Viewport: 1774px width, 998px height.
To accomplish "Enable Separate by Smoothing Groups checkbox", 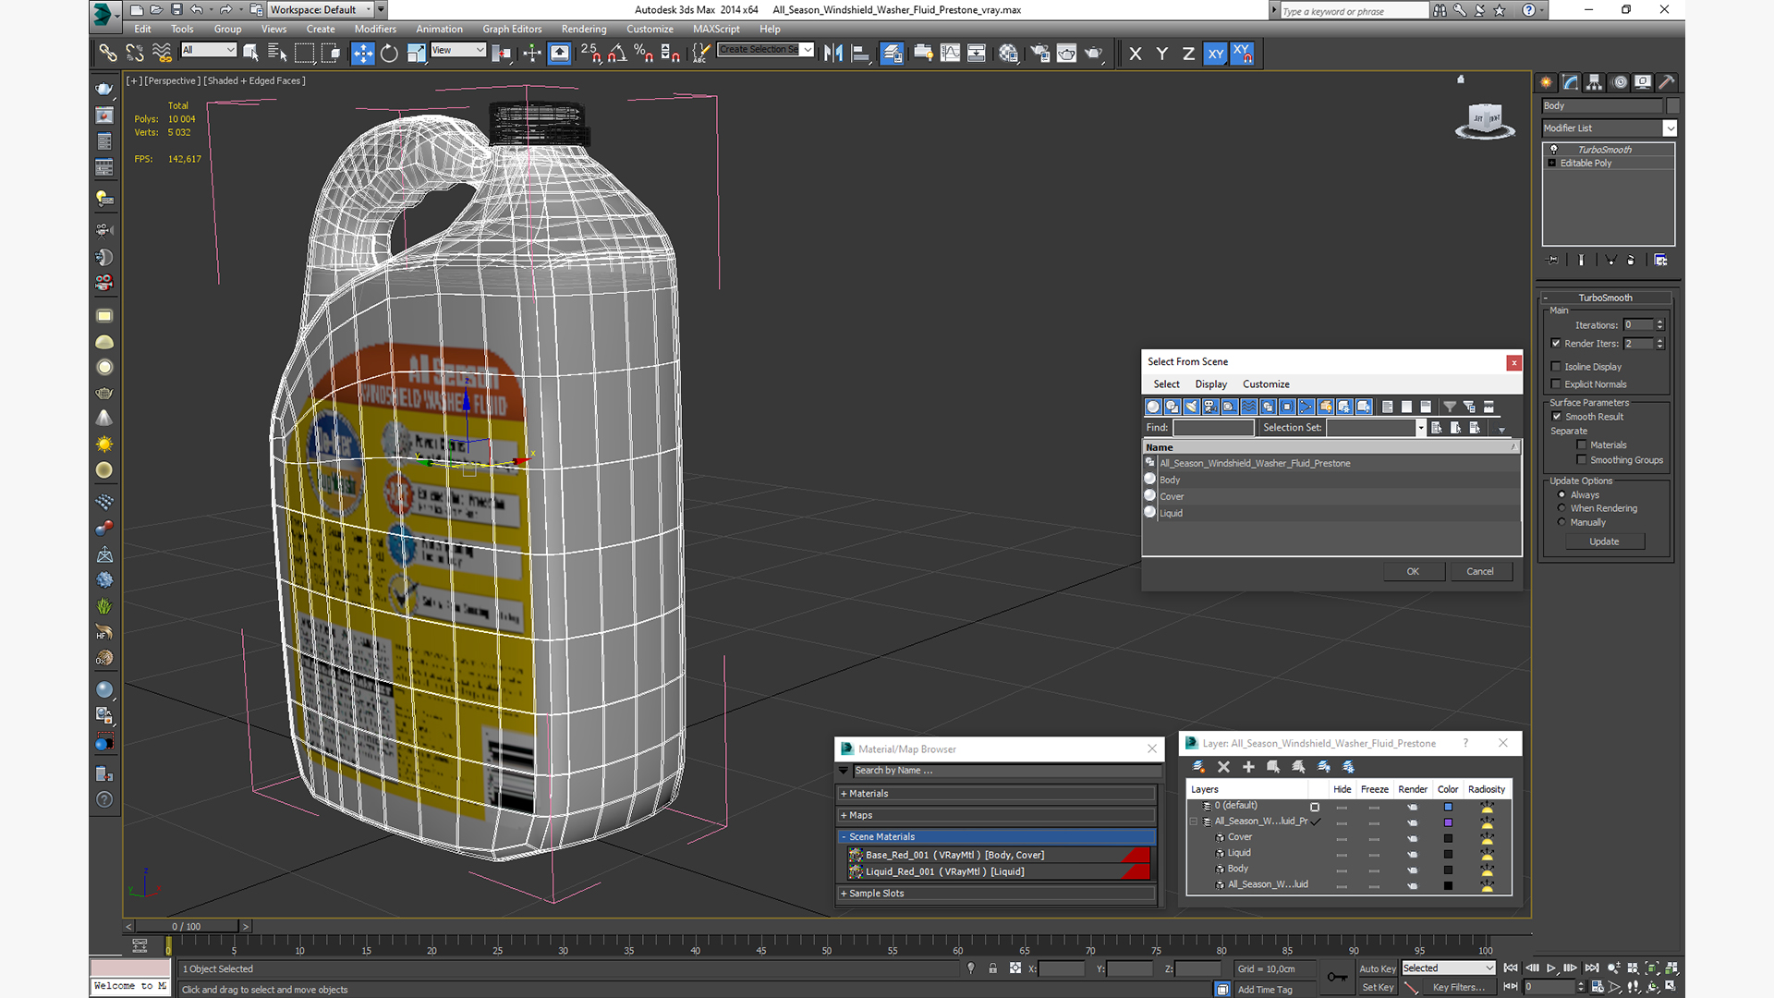I will click(x=1582, y=459).
